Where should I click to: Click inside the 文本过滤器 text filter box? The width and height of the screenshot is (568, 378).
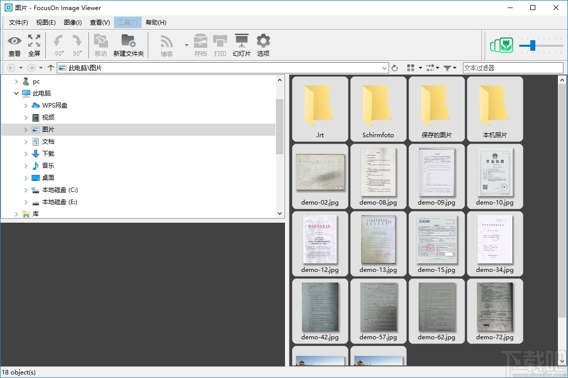click(x=513, y=67)
